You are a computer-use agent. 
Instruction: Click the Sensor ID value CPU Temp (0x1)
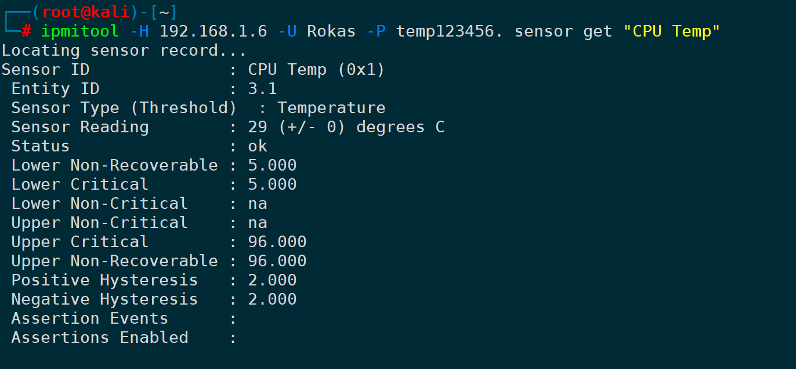coord(316,70)
